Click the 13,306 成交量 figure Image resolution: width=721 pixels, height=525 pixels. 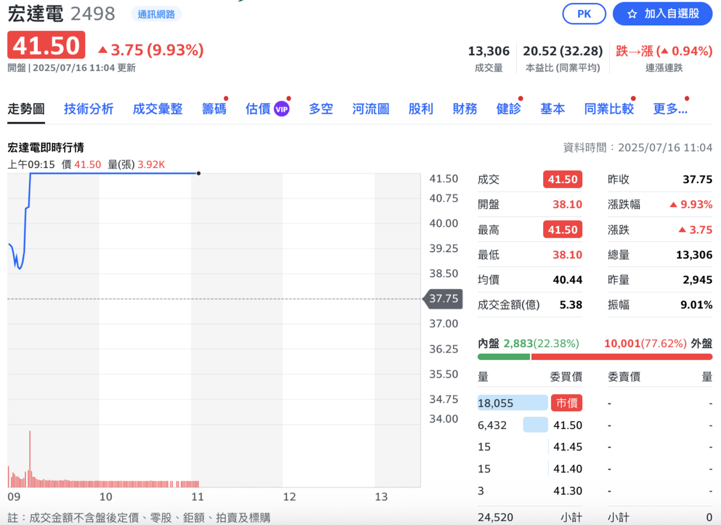[x=488, y=52]
